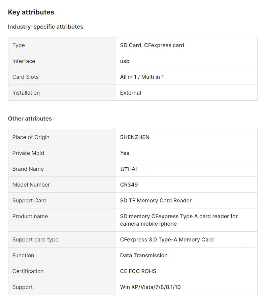Click the UTHAI brand name value
This screenshot has width=266, height=297.
pos(129,169)
